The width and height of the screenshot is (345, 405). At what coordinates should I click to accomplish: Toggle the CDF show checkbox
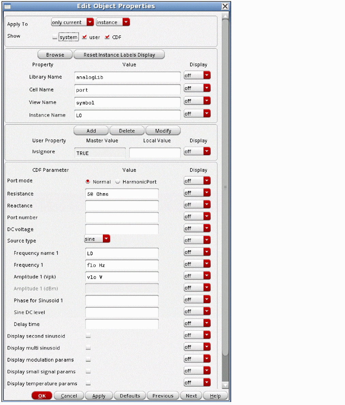click(107, 37)
